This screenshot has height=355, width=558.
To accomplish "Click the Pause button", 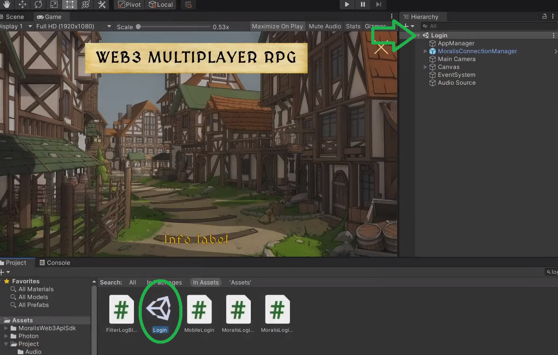I will (363, 5).
